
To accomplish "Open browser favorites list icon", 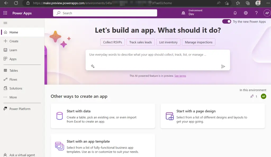I will point(238,3).
